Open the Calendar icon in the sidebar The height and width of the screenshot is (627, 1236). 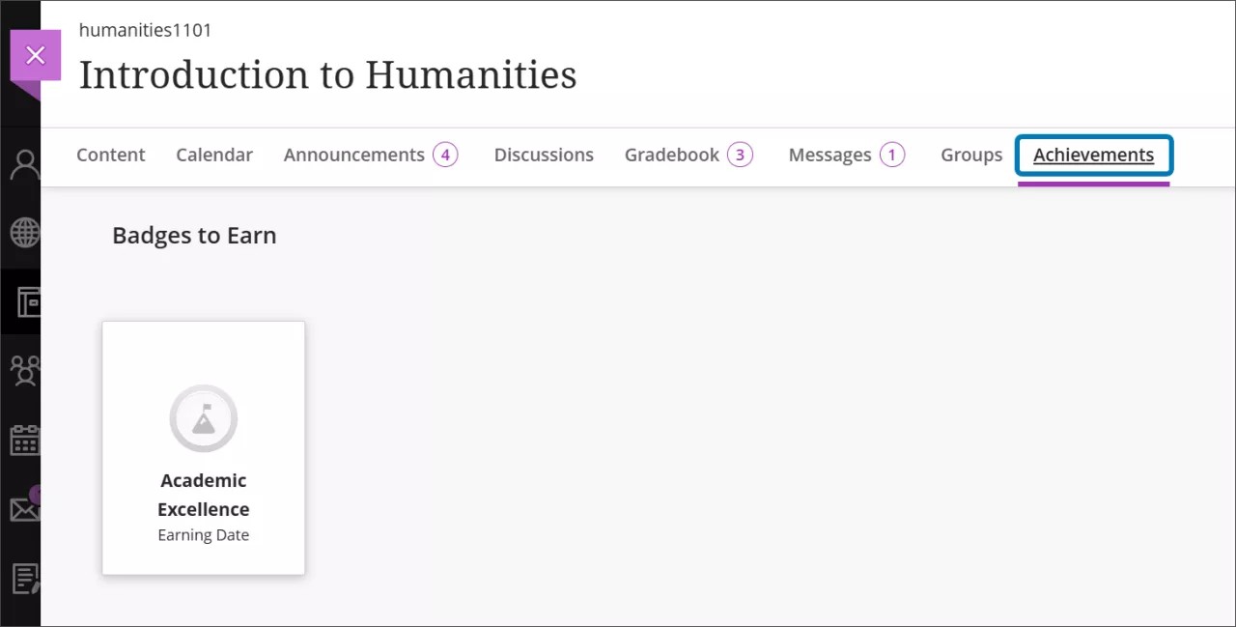[x=23, y=440]
